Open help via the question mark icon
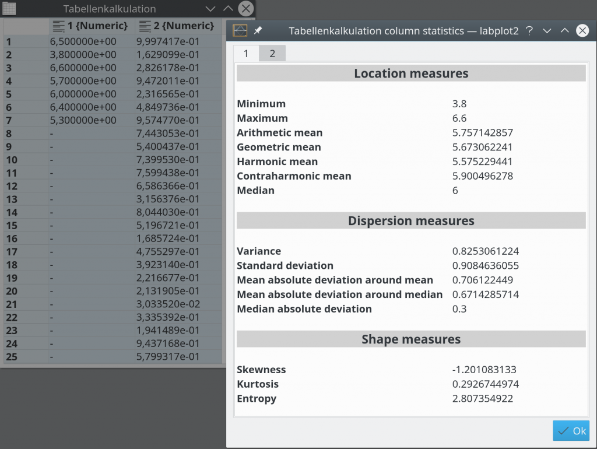The width and height of the screenshot is (597, 449). (x=529, y=31)
